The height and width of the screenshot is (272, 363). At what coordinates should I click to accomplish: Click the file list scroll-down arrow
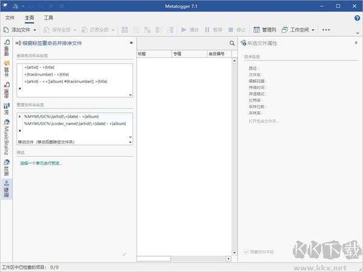pos(234,253)
